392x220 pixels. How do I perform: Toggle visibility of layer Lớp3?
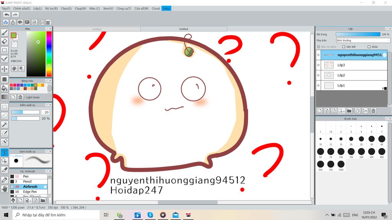click(318, 65)
